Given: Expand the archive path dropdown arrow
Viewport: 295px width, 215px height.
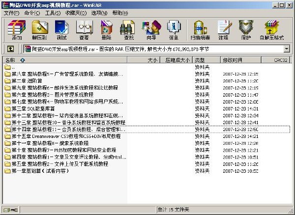Looking at the screenshot, I should point(287,49).
